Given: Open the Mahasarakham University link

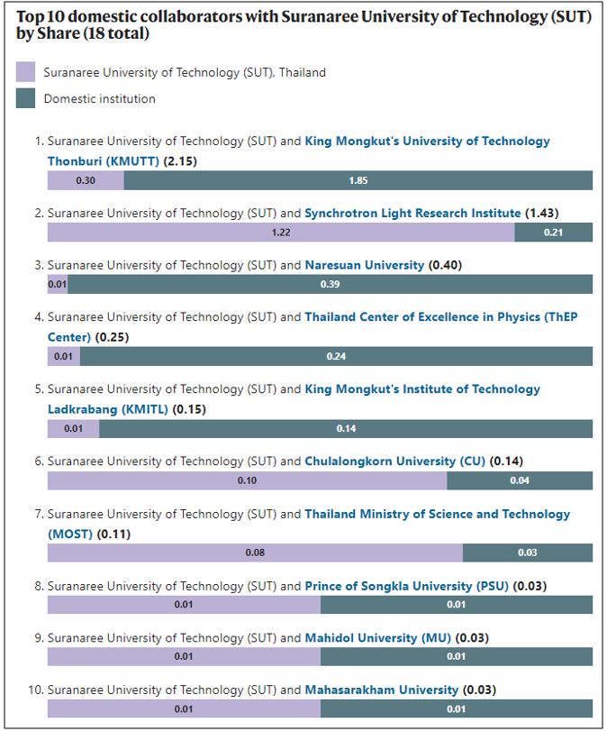Looking at the screenshot, I should coord(382,690).
